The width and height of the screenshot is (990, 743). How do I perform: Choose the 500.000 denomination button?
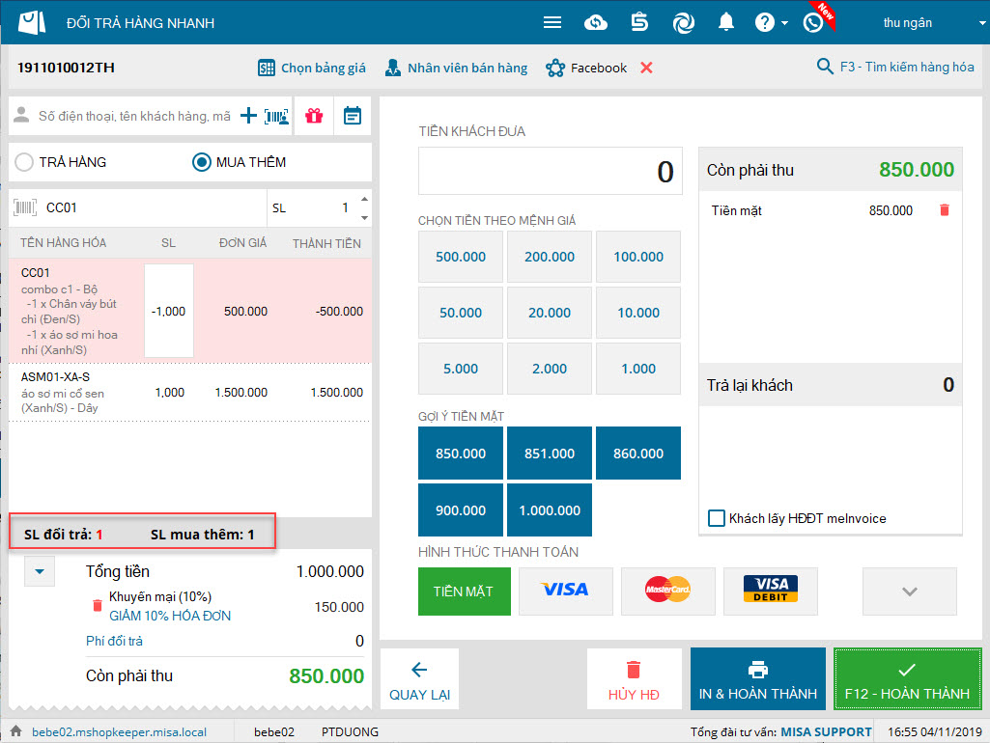(x=461, y=257)
